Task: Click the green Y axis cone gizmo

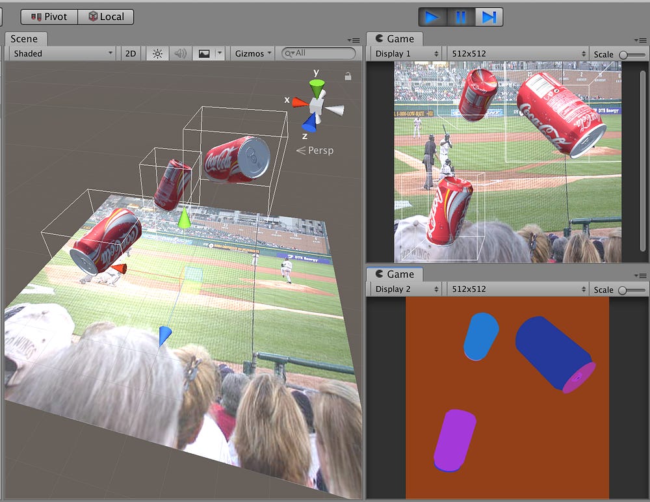Action: click(317, 88)
